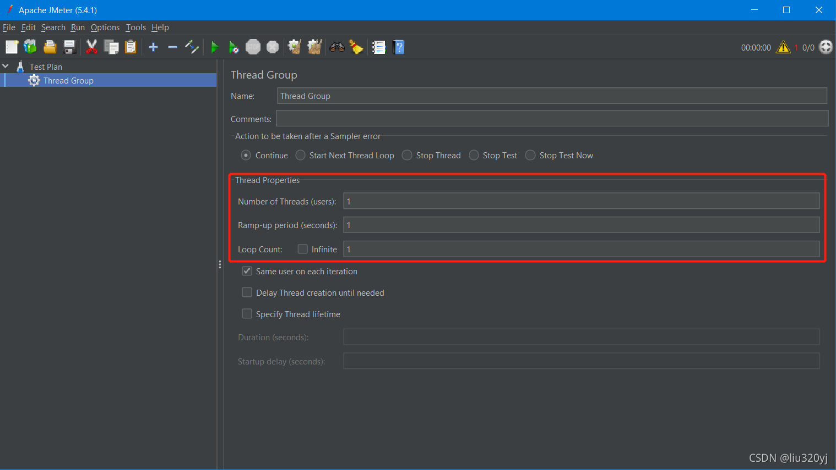Expand all with plus icon

154,47
